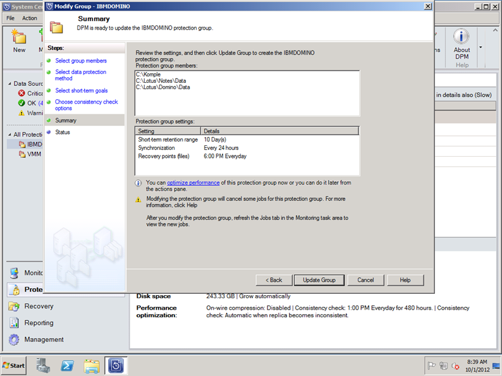Cancel the Modify Group wizard
This screenshot has height=376, width=502.
click(365, 280)
